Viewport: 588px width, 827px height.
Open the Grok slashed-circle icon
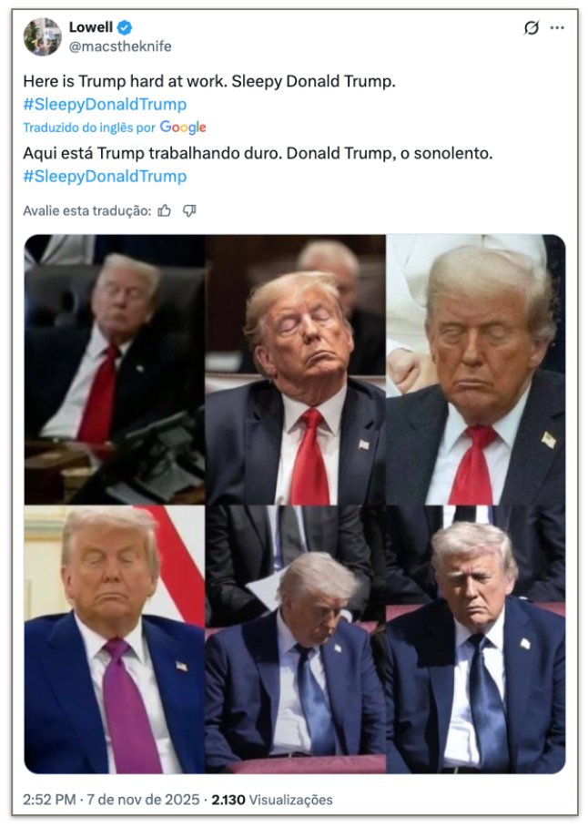pyautogui.click(x=531, y=27)
